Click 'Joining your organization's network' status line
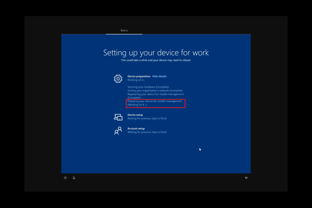The image size is (312, 208). point(155,90)
